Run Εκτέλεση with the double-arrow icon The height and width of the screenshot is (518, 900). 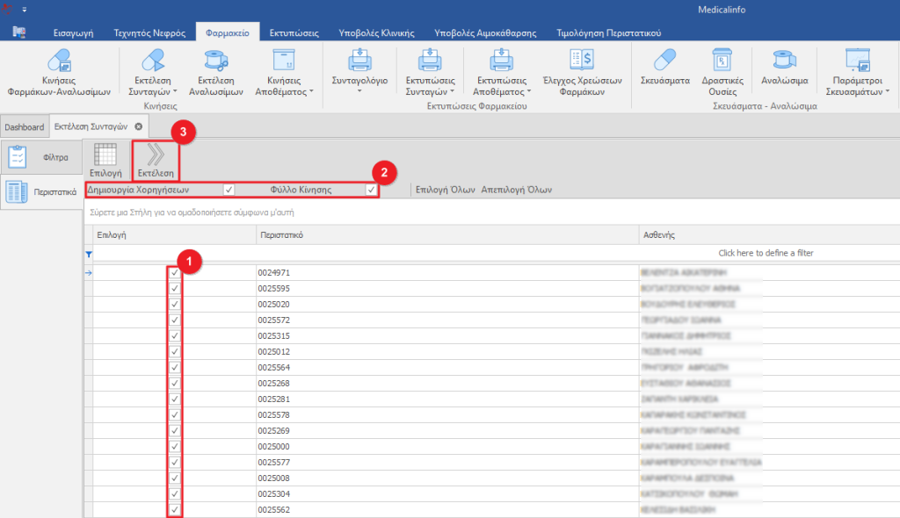(156, 155)
